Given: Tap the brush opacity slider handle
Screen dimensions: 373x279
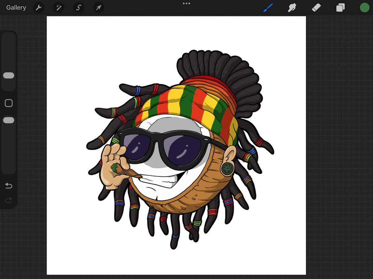Looking at the screenshot, I should pyautogui.click(x=9, y=120).
